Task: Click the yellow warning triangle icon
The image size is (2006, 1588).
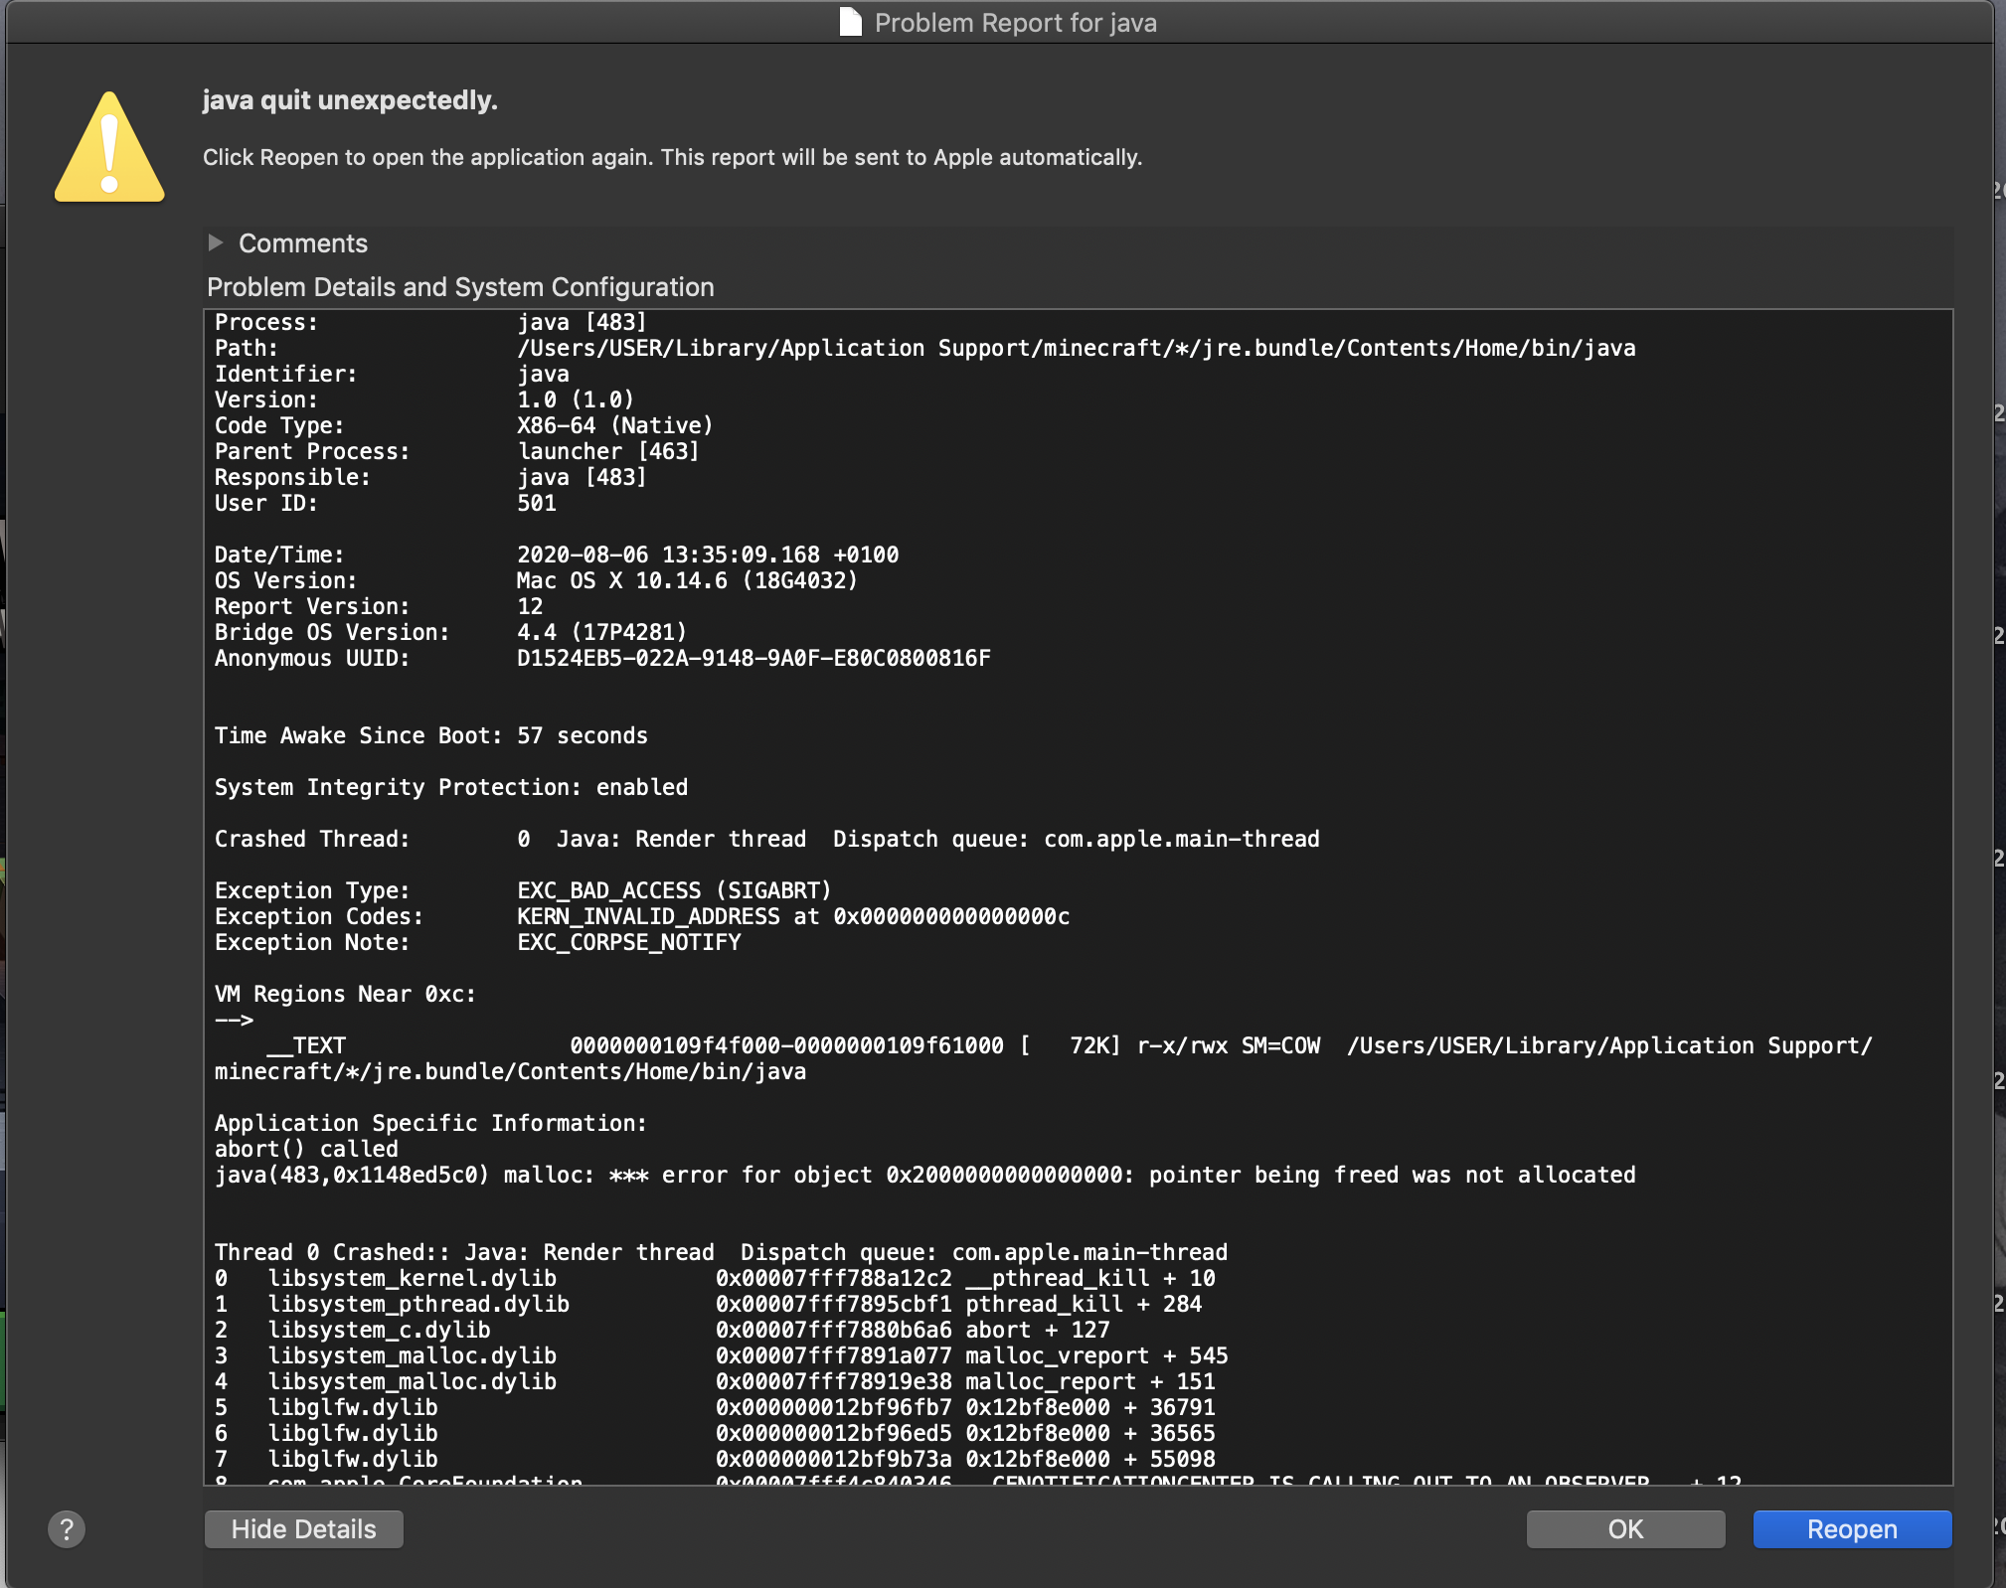Action: 109,149
